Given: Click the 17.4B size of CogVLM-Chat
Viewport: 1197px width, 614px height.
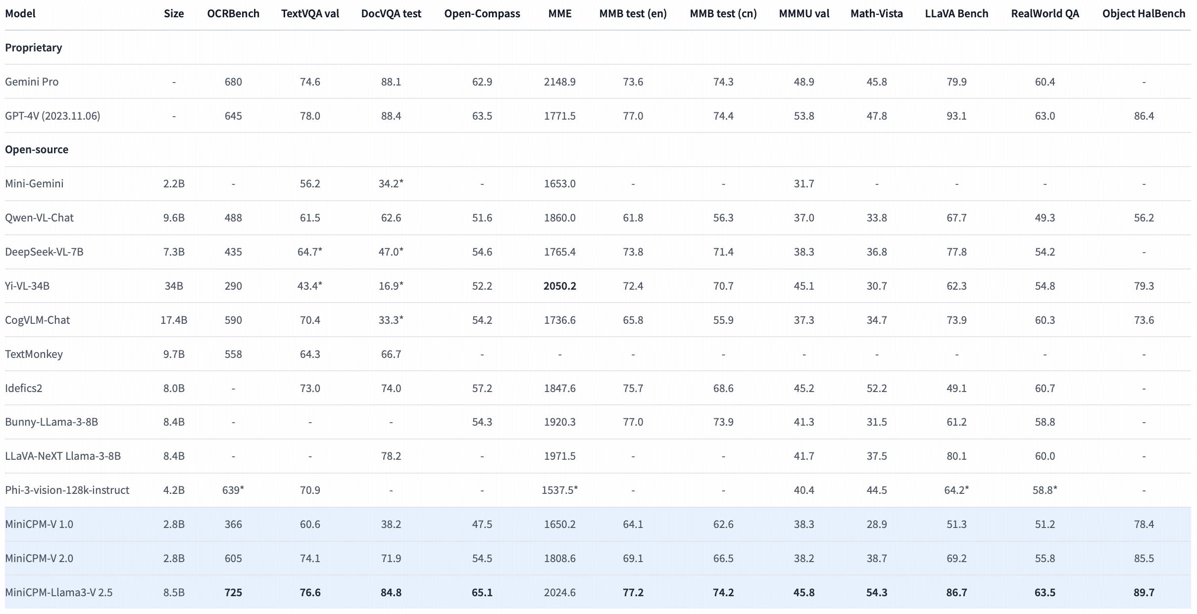Looking at the screenshot, I should tap(174, 320).
